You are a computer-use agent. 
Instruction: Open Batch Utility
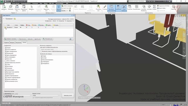click(x=161, y=8)
